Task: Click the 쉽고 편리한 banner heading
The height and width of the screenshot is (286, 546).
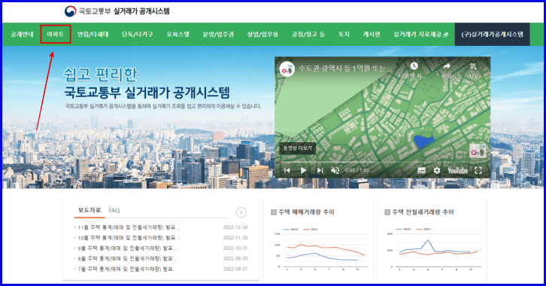Action: 101,75
